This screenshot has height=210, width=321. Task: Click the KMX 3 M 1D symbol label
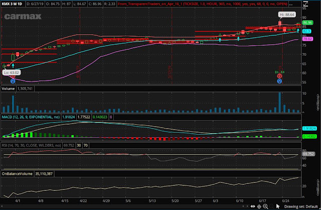tap(12, 4)
